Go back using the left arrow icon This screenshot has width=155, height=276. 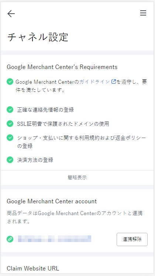(x=11, y=14)
